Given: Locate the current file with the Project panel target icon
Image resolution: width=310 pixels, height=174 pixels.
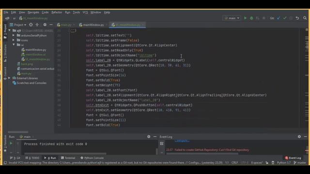Looking at the screenshot, I should click(31, 25).
